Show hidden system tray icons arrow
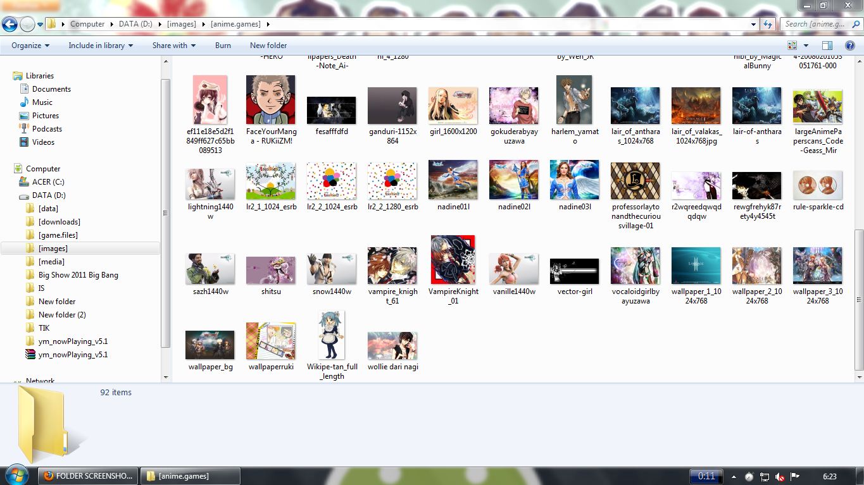Image resolution: width=864 pixels, height=485 pixels. coord(734,476)
